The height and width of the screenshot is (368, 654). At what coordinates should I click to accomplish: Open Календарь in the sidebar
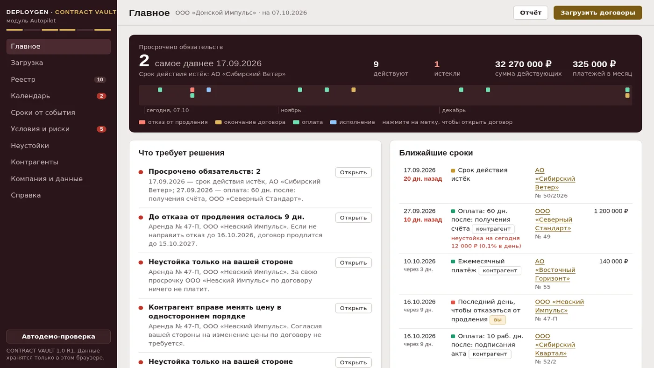[58, 96]
